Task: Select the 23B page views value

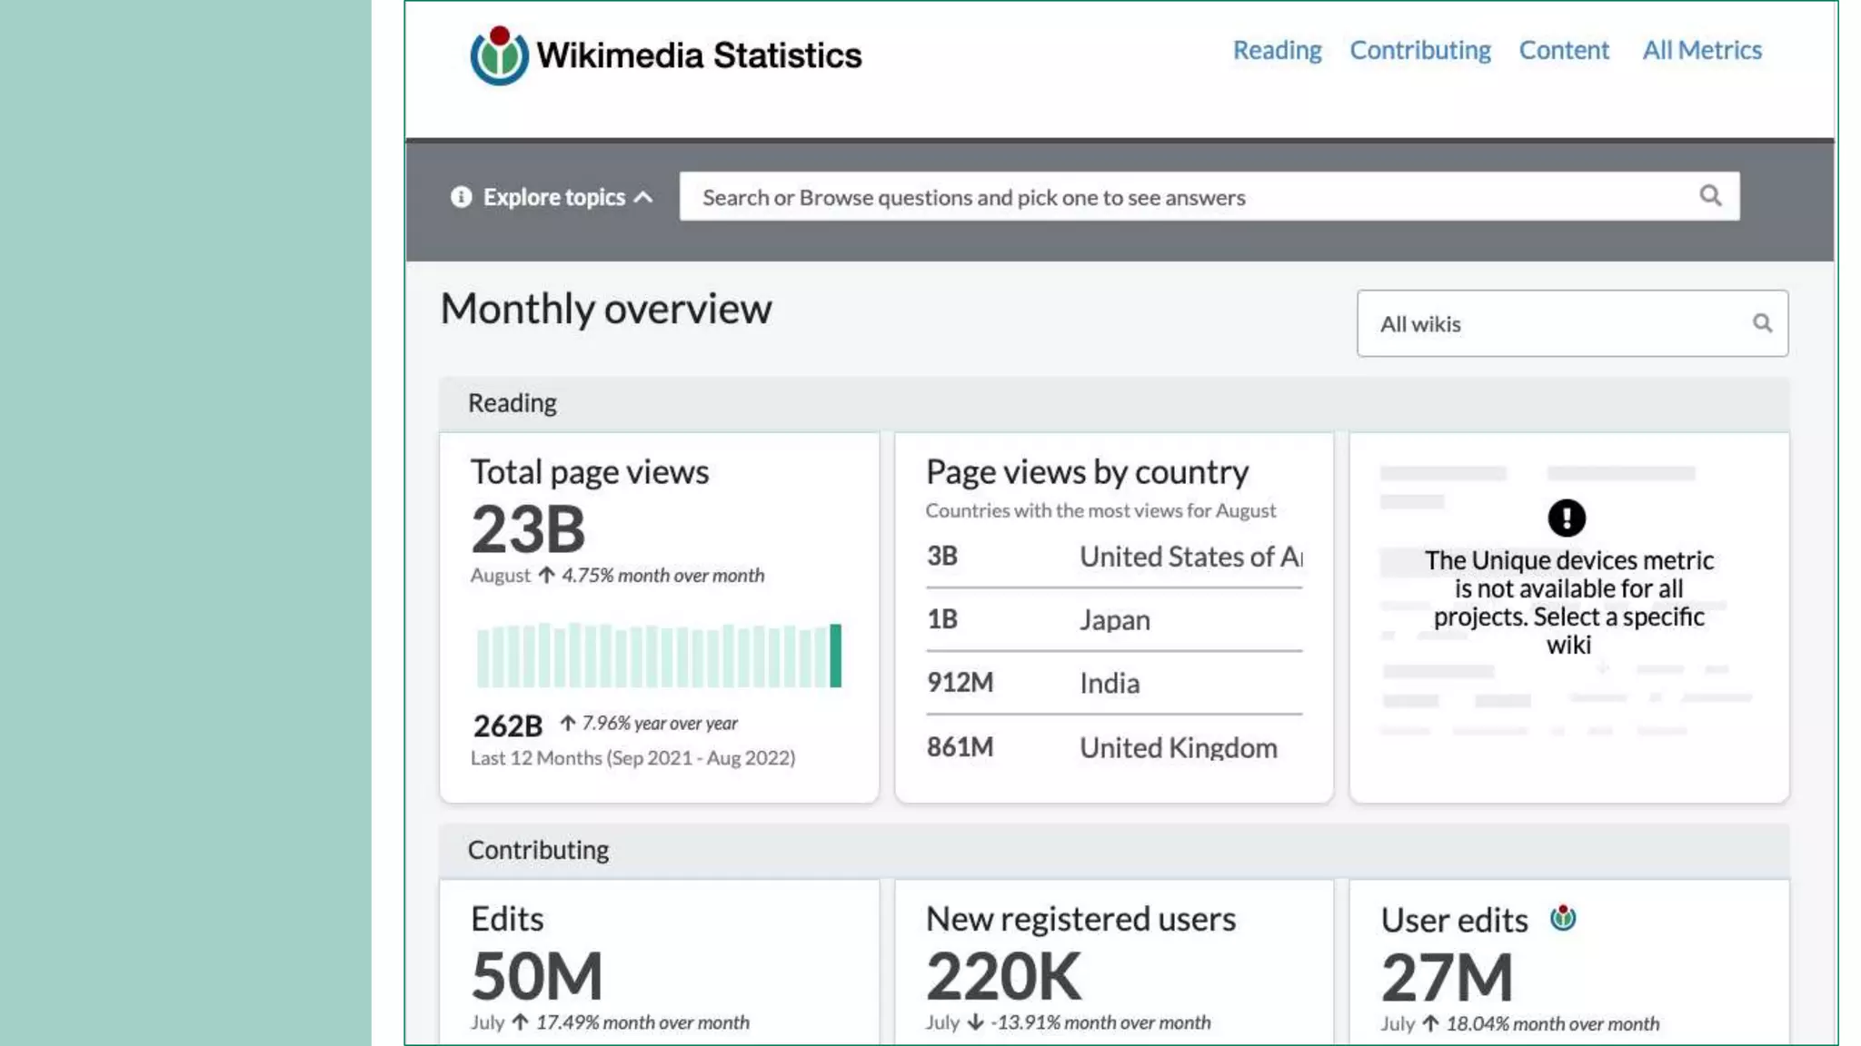Action: [528, 529]
